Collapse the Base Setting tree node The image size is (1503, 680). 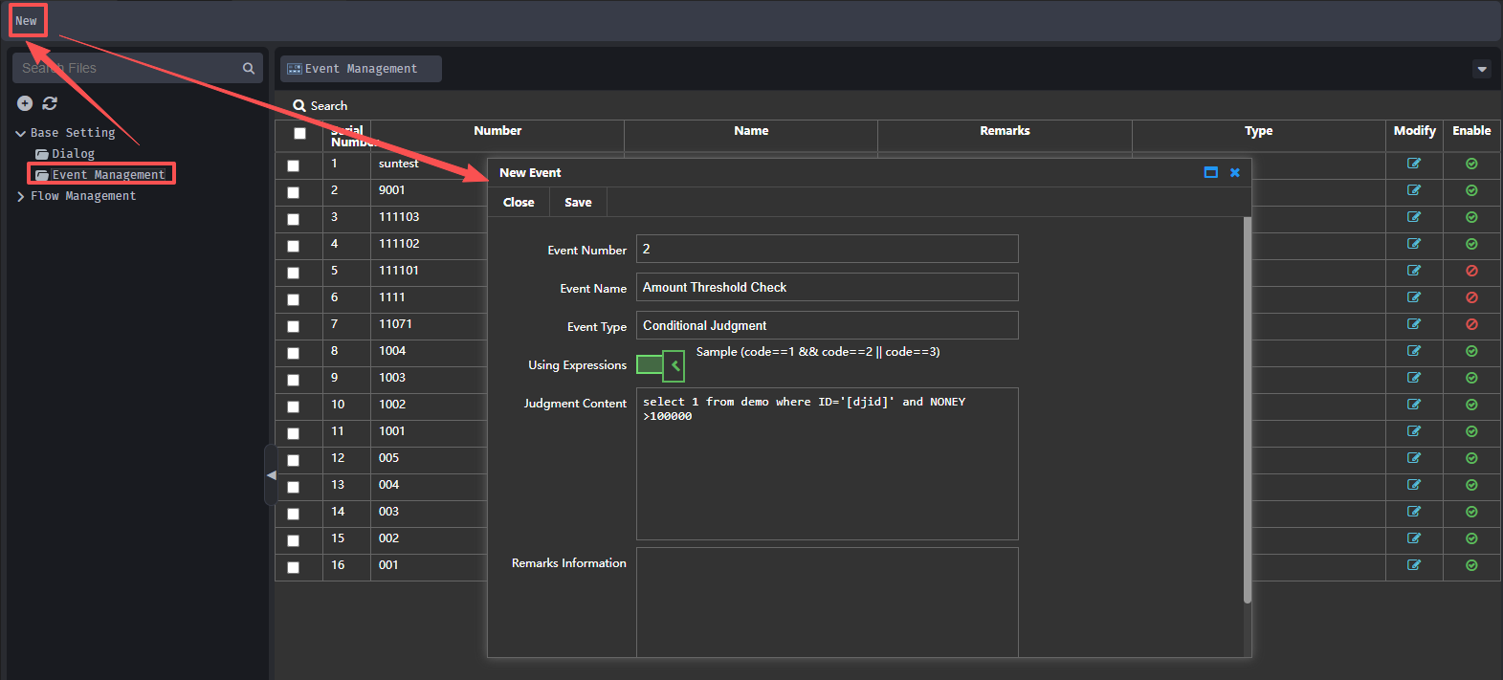click(x=20, y=134)
